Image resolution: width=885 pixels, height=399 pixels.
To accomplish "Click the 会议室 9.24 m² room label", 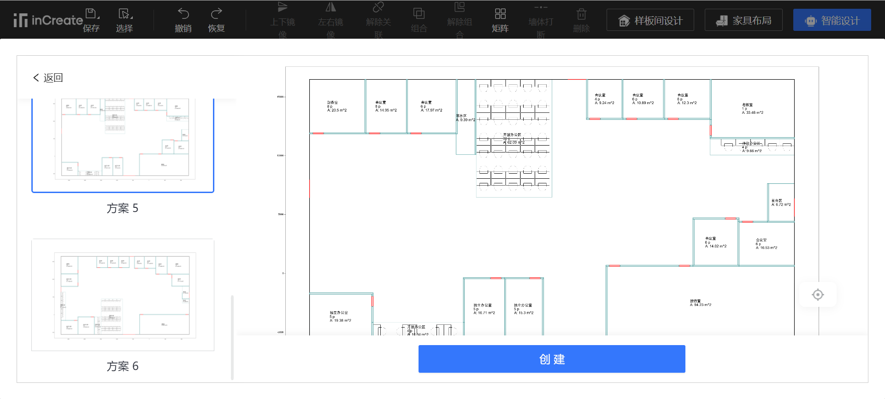I will [x=604, y=99].
